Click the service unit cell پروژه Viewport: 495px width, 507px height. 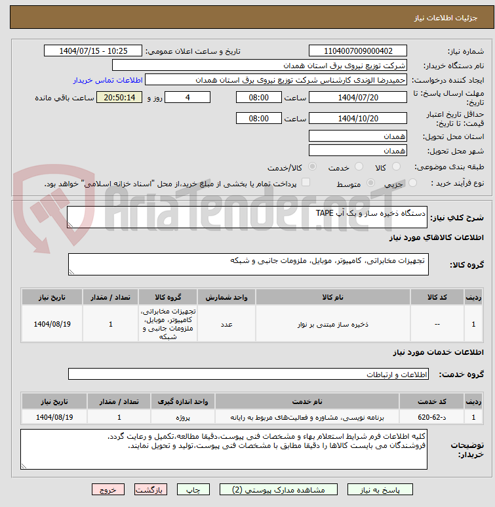pos(183,417)
